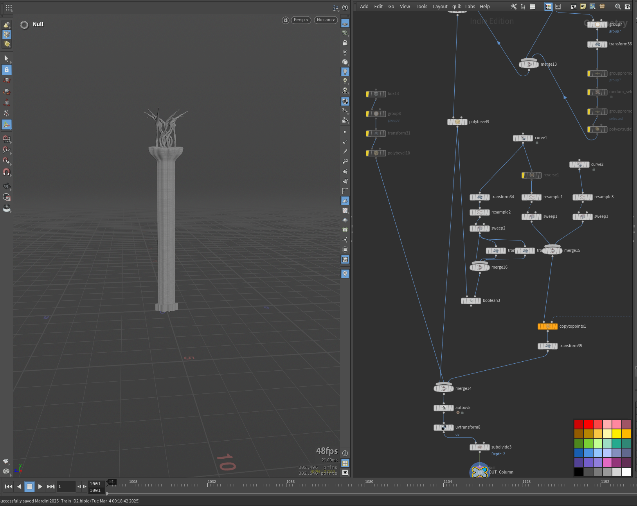The image size is (637, 506).
Task: Click the copytopoints1 node icon
Action: point(548,327)
